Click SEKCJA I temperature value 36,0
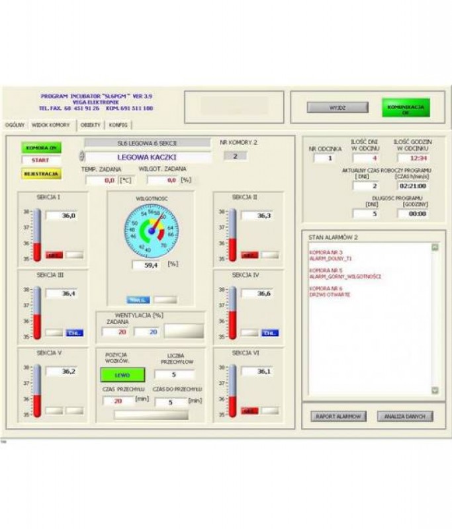452x529 pixels. pos(62,216)
